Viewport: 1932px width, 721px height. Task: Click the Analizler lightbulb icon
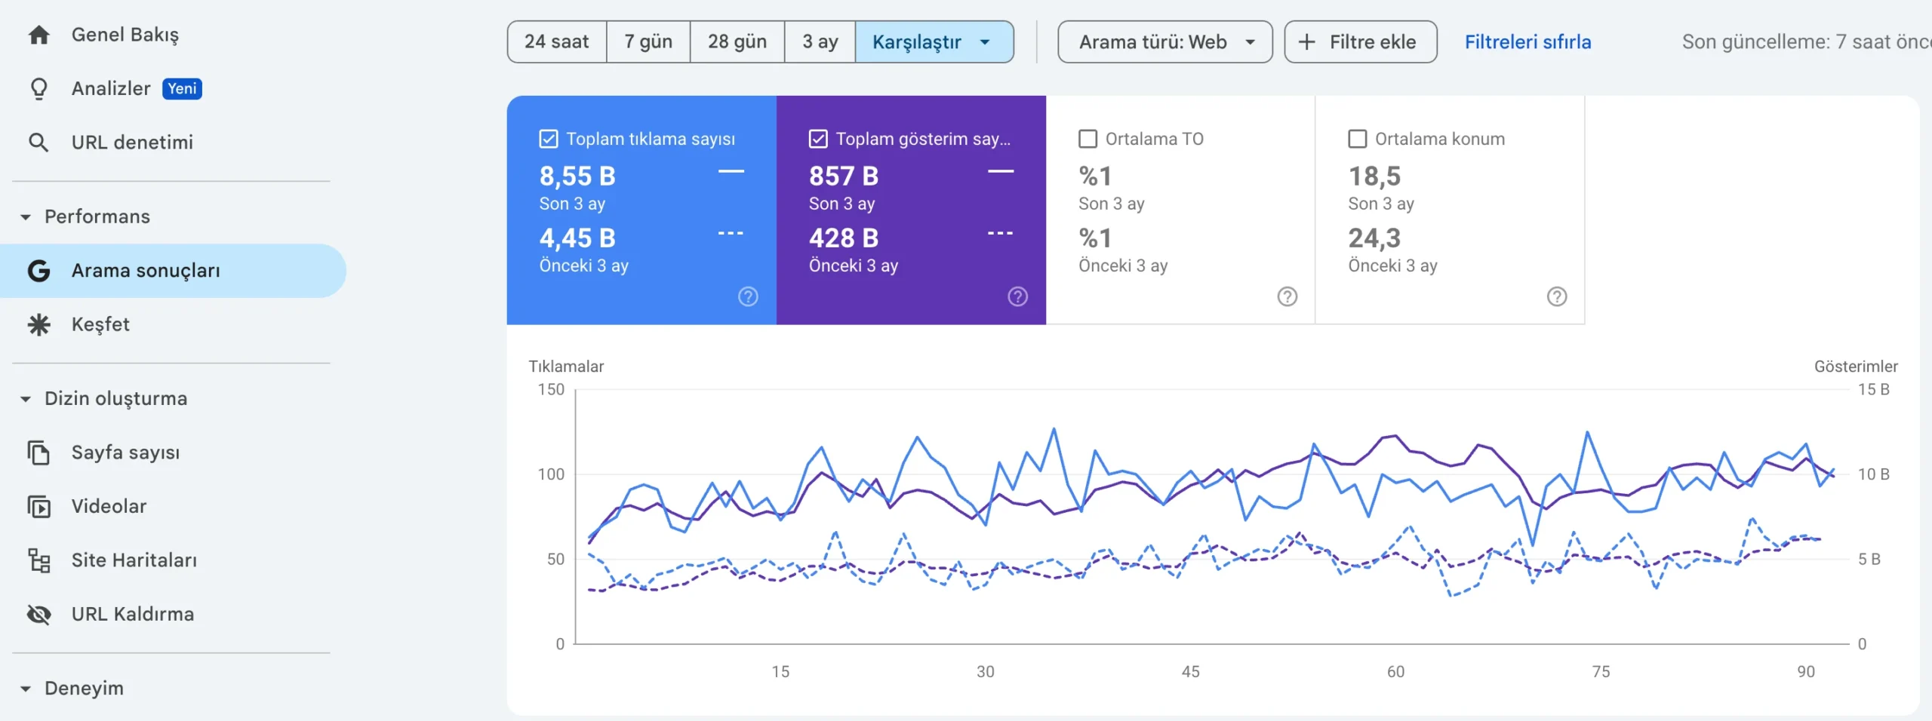pyautogui.click(x=38, y=89)
